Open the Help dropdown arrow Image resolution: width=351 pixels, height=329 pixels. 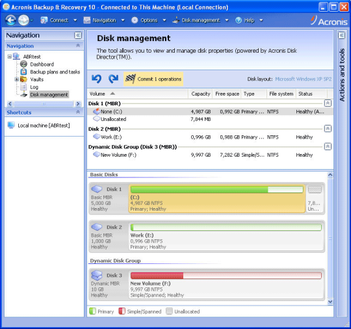(261, 20)
